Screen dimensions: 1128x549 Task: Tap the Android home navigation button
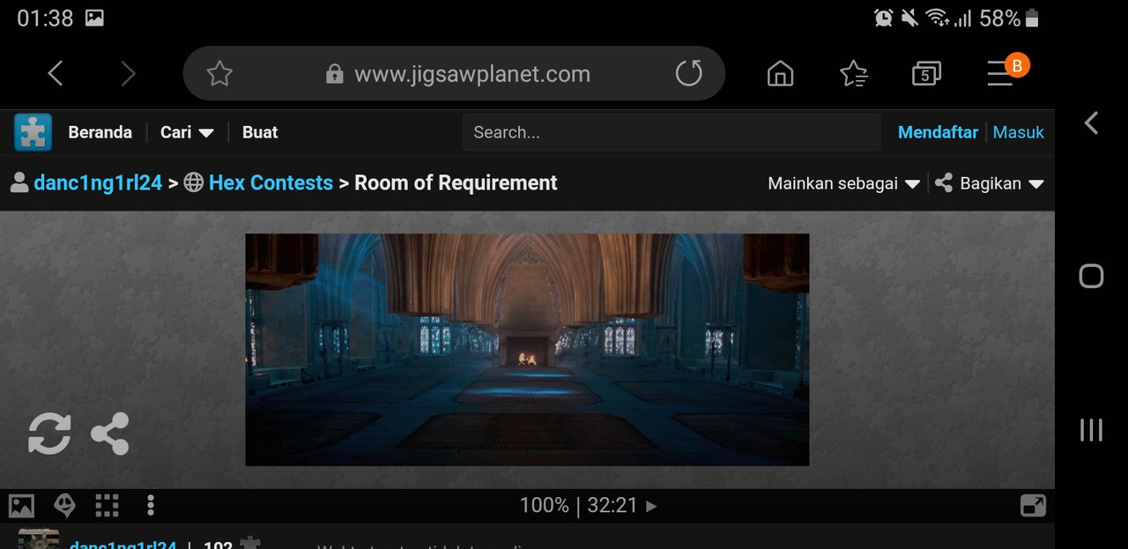[1091, 277]
